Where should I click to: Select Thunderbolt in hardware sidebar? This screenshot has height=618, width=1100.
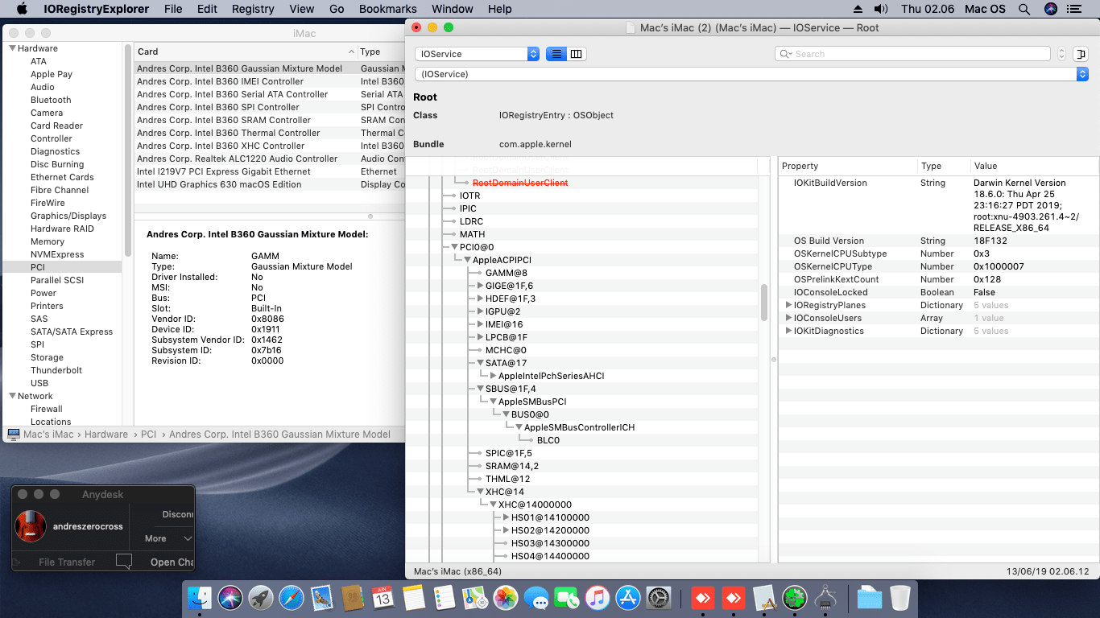point(56,370)
